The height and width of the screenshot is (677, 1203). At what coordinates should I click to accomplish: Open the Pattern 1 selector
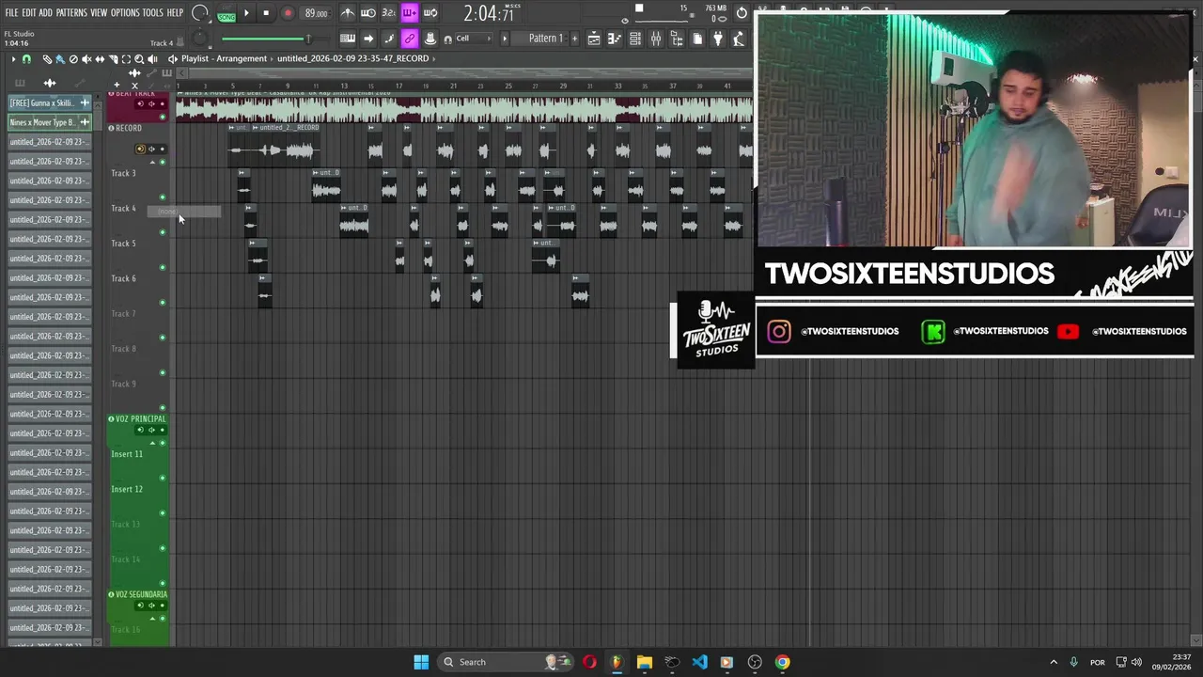point(545,39)
